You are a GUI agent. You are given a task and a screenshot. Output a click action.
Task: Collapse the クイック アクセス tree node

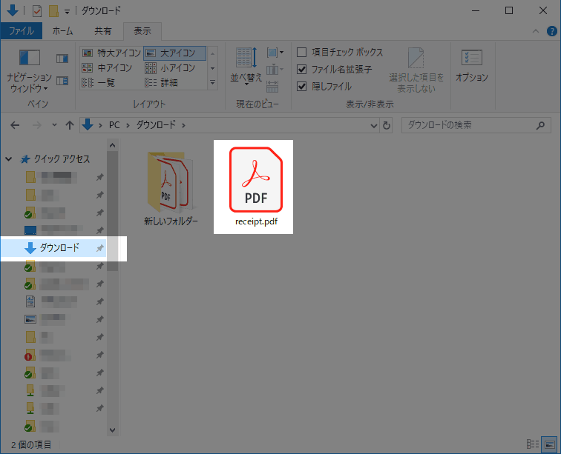click(9, 159)
